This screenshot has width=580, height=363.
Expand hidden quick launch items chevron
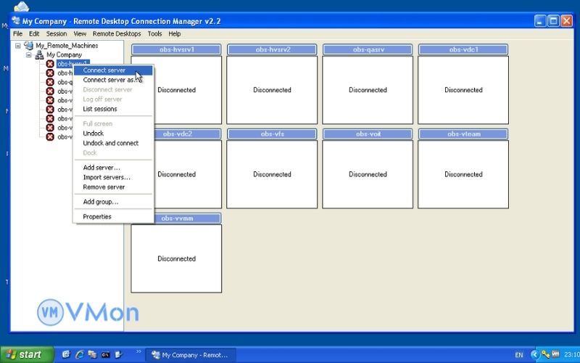(x=138, y=351)
